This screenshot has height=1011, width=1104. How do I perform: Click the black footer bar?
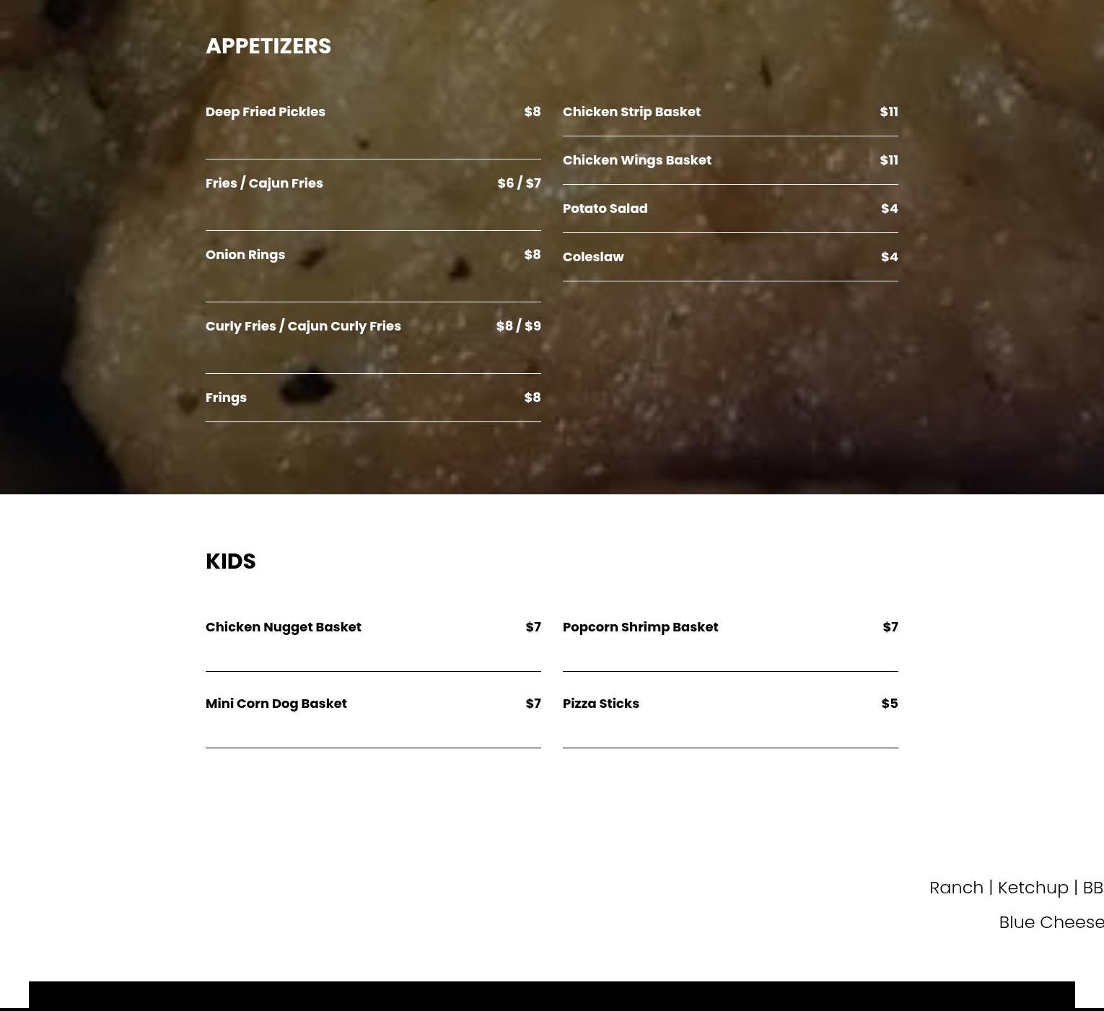(x=552, y=994)
